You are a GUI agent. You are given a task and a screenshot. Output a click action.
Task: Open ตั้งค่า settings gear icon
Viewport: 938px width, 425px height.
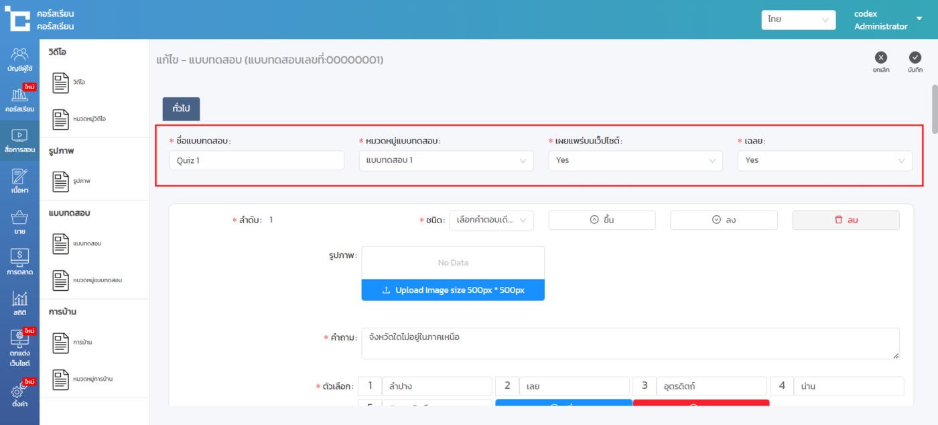pyautogui.click(x=19, y=396)
